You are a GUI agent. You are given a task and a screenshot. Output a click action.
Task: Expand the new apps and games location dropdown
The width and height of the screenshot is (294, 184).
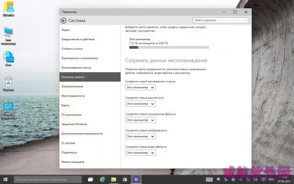tap(141, 87)
